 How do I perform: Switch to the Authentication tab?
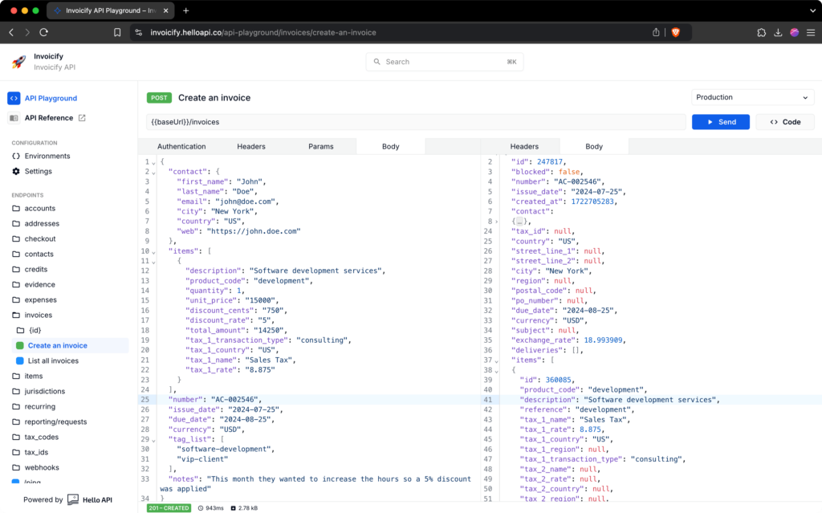click(x=181, y=146)
